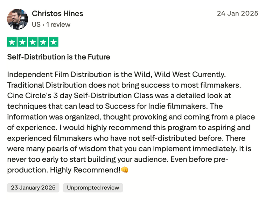Click the "24 Jan 2025" posted date
The image size is (280, 200).
coord(237,14)
